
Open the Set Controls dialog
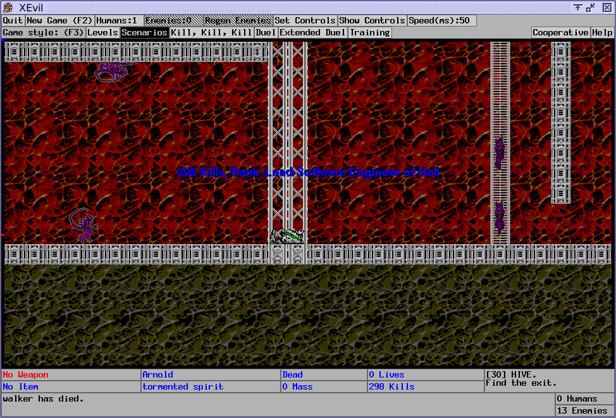[305, 21]
